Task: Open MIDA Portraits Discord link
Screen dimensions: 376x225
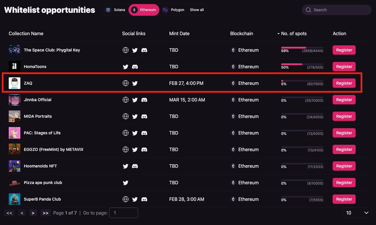Action: 144,117
